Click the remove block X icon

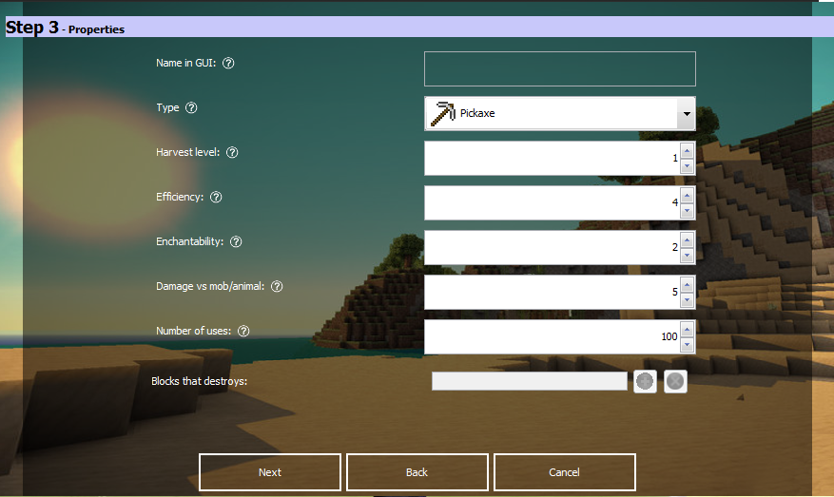click(675, 381)
